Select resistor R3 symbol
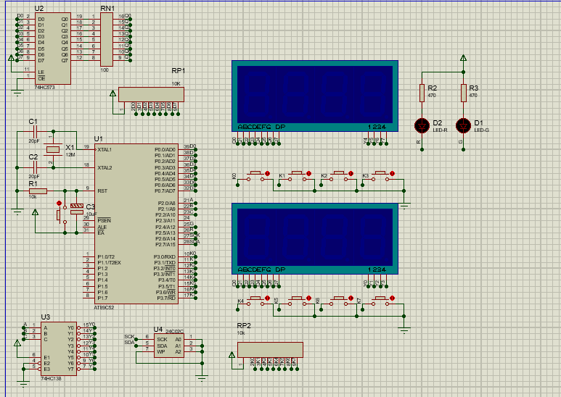Screen dimensions: 561x397 463,93
